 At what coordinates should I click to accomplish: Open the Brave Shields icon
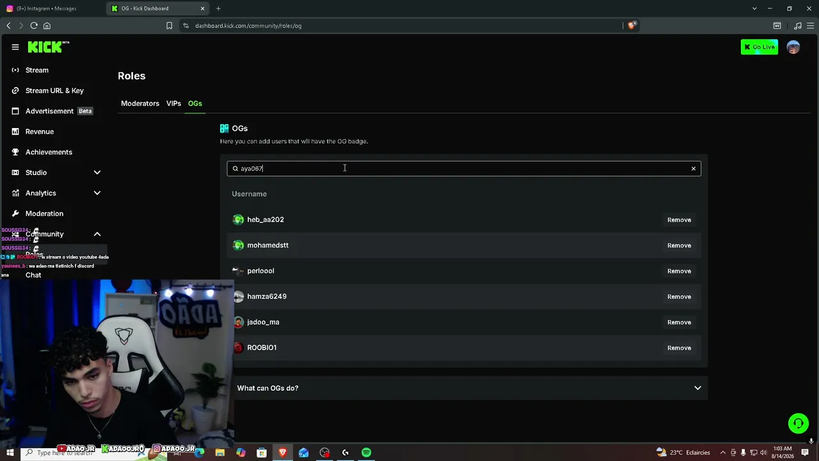pyautogui.click(x=632, y=26)
